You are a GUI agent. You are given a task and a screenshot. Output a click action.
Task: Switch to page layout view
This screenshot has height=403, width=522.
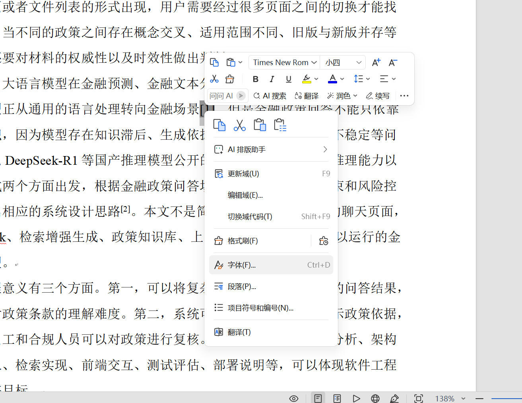coord(318,398)
